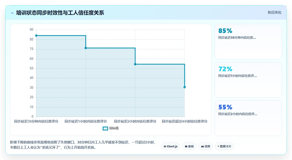This screenshot has height=160, width=292.
Task: Click the data point near value 30
Action: [185, 87]
